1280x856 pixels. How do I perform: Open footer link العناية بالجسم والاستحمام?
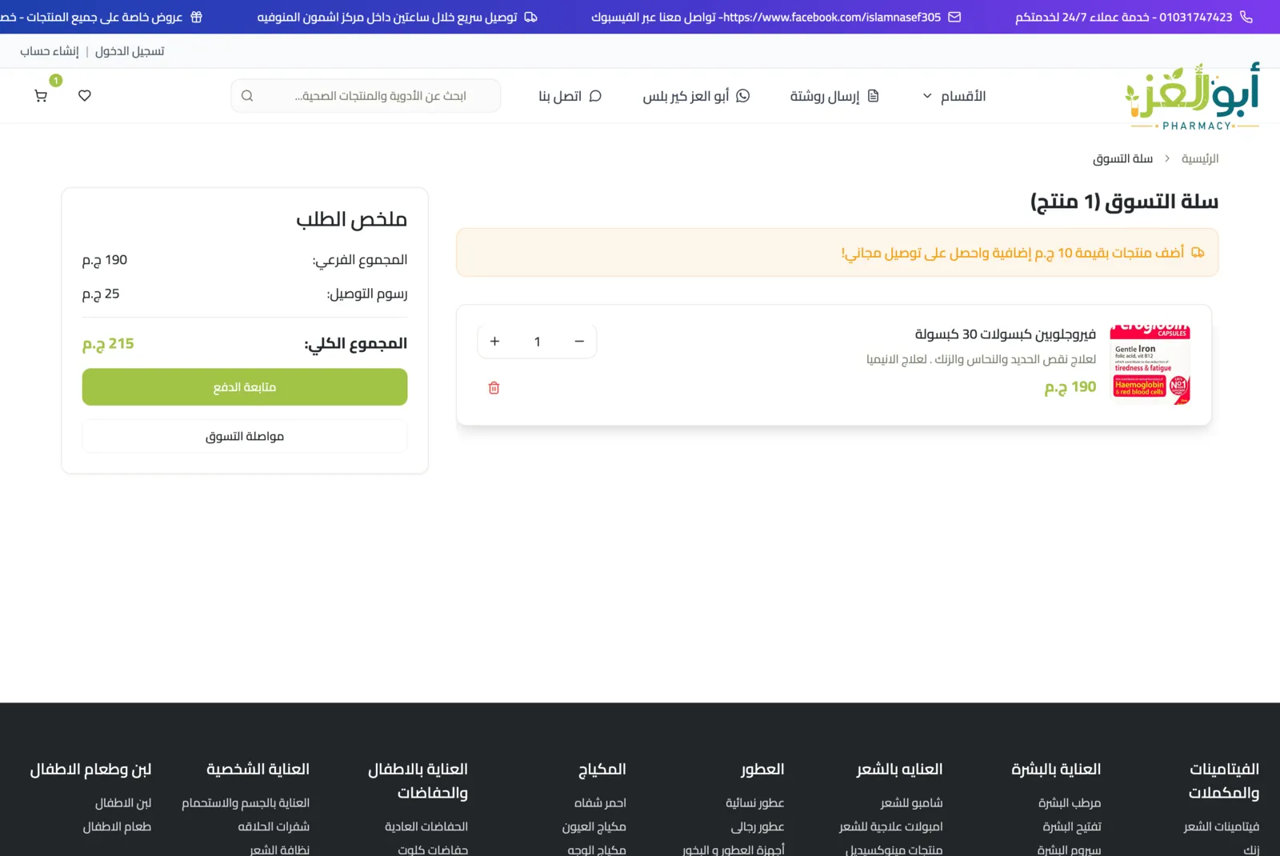pos(246,802)
